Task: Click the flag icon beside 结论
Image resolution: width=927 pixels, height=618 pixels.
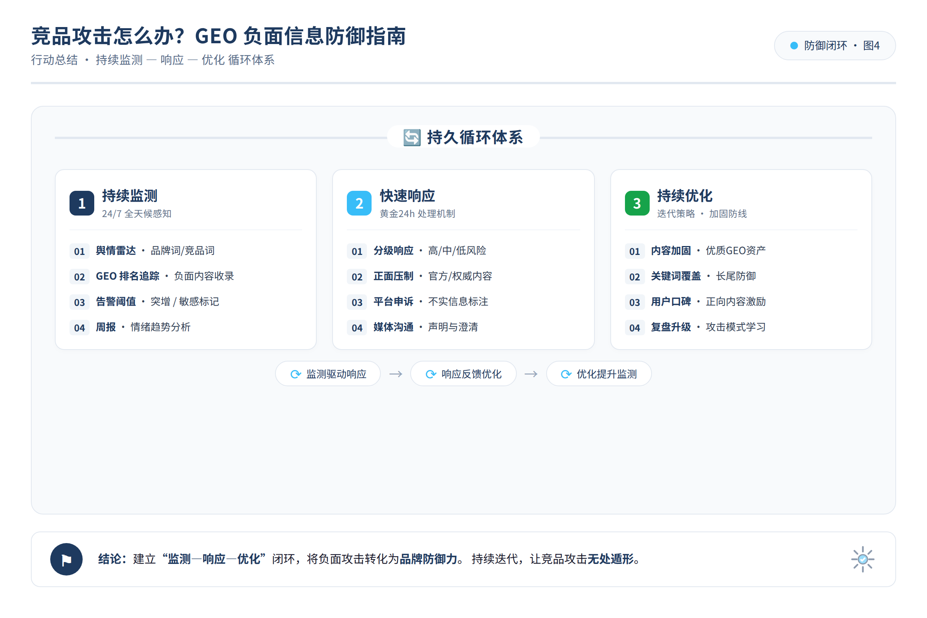Action: (x=66, y=559)
